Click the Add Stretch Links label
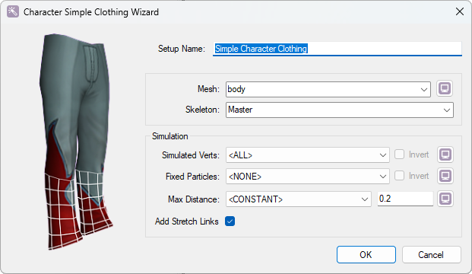472x274 pixels. (x=187, y=221)
